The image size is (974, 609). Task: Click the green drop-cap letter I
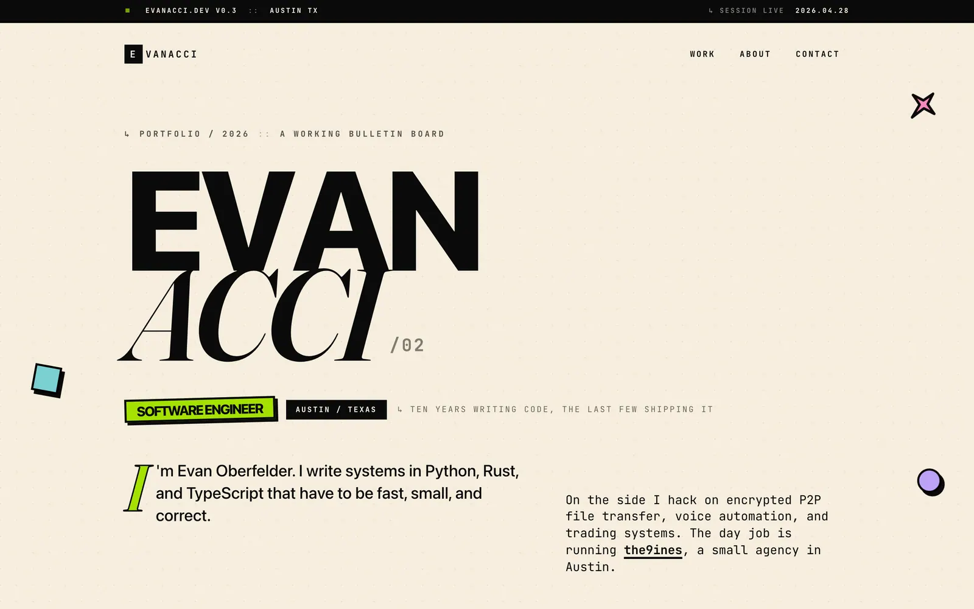coord(138,488)
